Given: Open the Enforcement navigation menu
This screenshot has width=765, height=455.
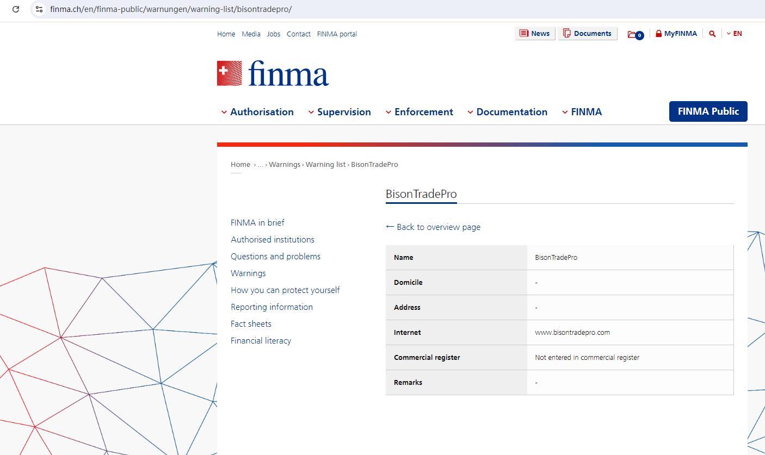Looking at the screenshot, I should pyautogui.click(x=419, y=112).
